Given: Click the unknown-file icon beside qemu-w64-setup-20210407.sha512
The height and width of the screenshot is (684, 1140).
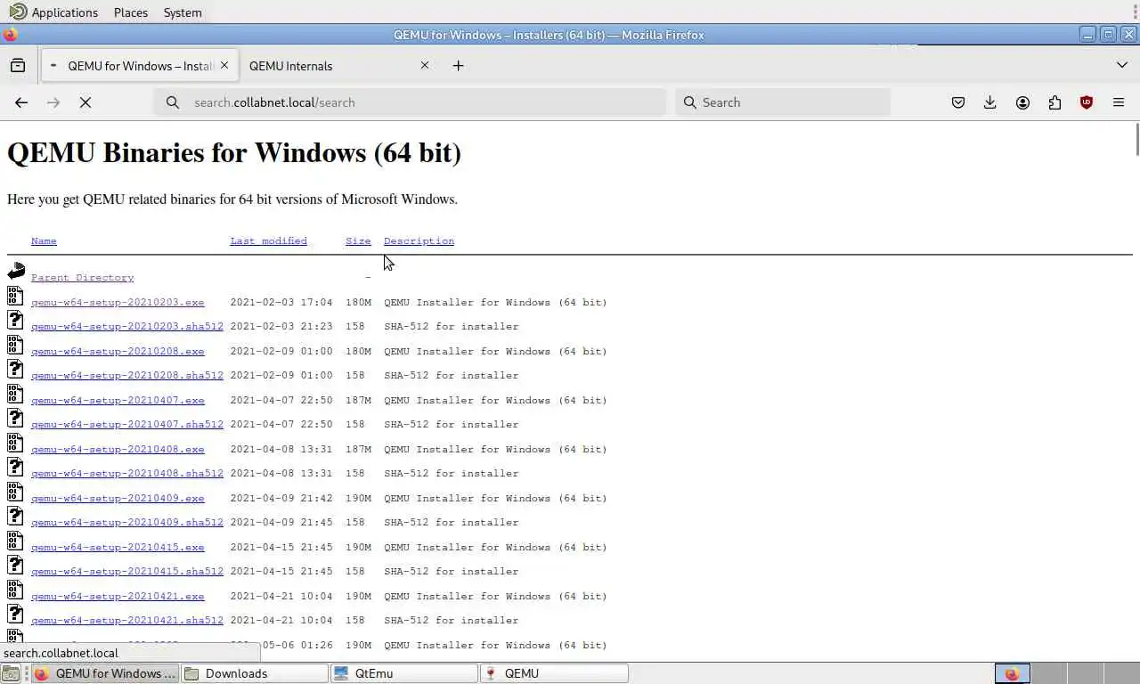Looking at the screenshot, I should pyautogui.click(x=15, y=418).
